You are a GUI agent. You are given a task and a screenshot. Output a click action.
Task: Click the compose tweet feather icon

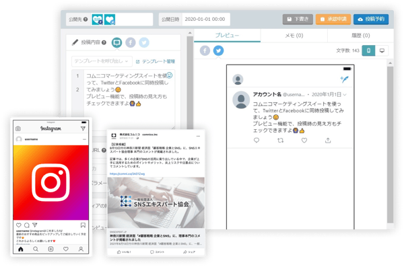click(x=344, y=79)
